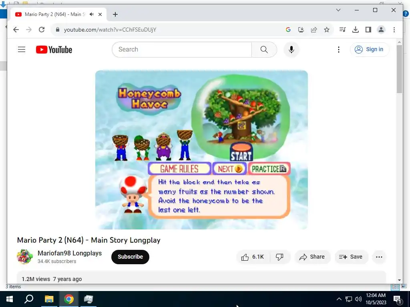410x307 pixels.
Task: Show hidden tray icons chevron
Action: 339,299
